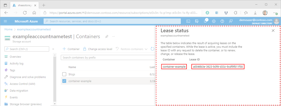Viewport: 281px width, 106px height.
Task: Click the sidebar Search (Ctrl+/) box
Action: pyautogui.click(x=27, y=49)
